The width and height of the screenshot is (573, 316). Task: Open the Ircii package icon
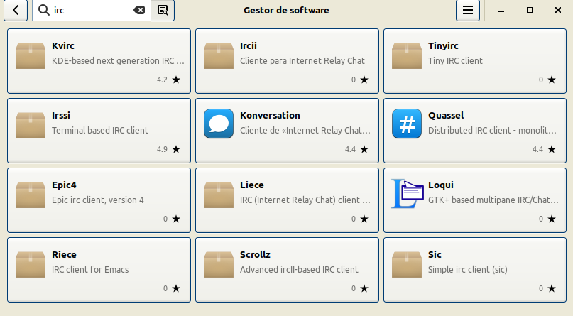[219, 55]
